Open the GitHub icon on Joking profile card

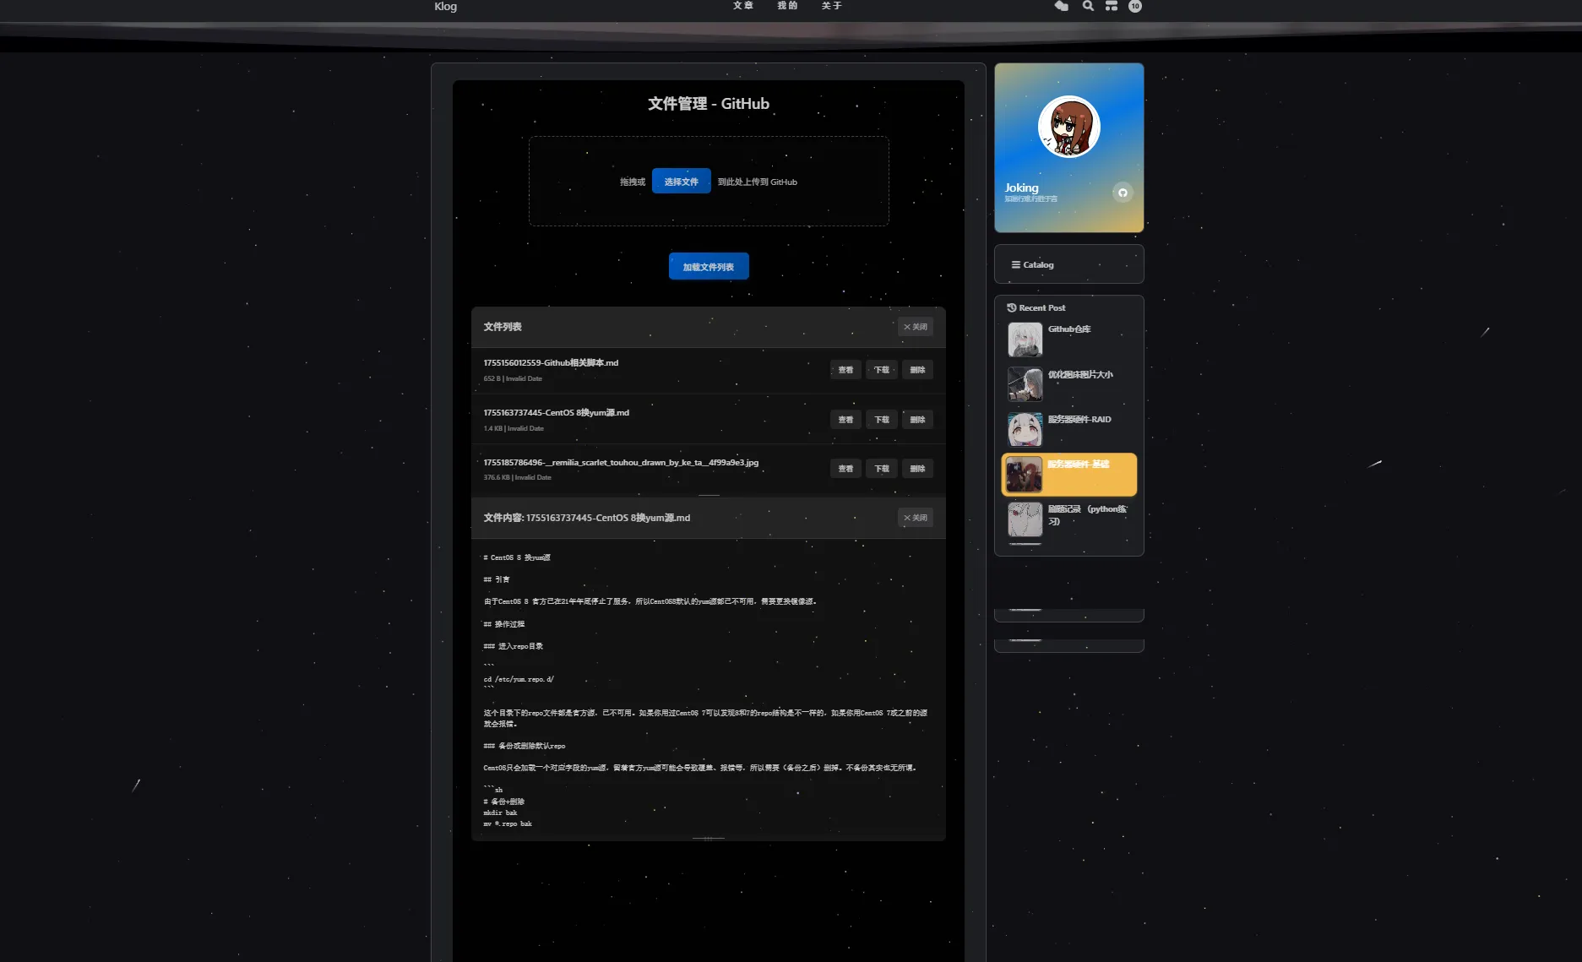click(x=1123, y=193)
